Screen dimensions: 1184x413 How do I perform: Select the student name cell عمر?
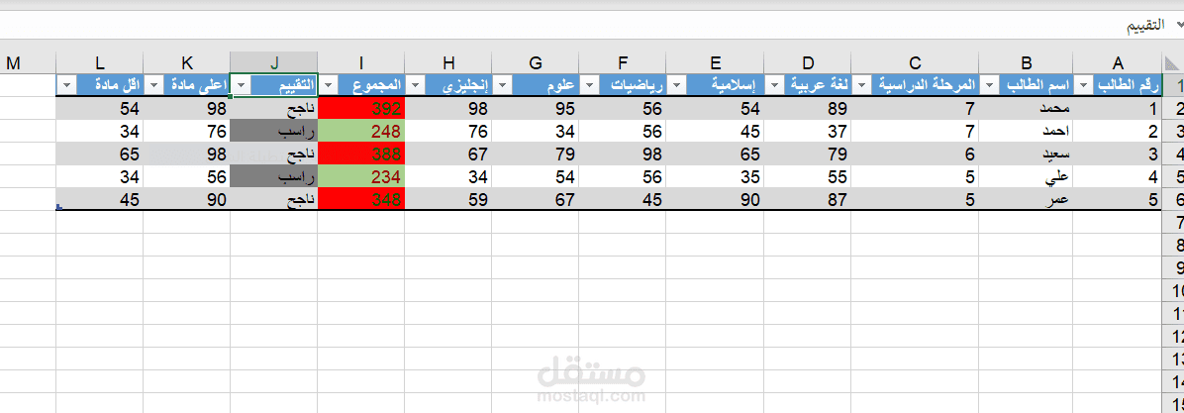pyautogui.click(x=1027, y=200)
